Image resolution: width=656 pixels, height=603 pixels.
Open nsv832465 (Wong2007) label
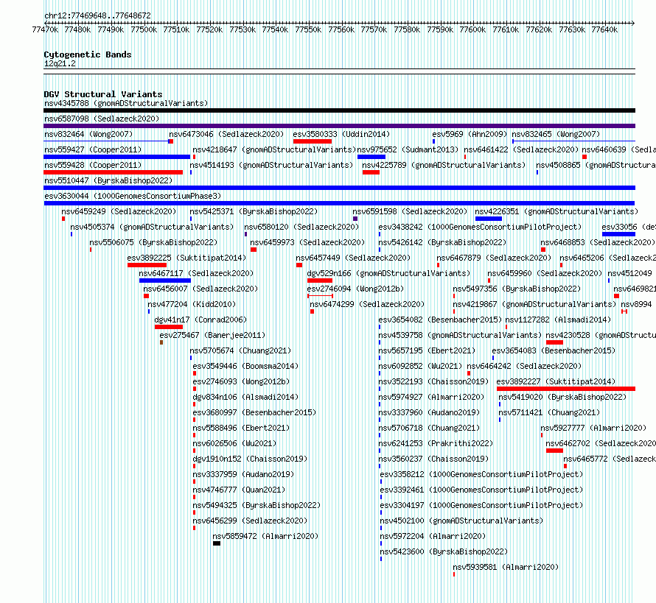tap(556, 134)
